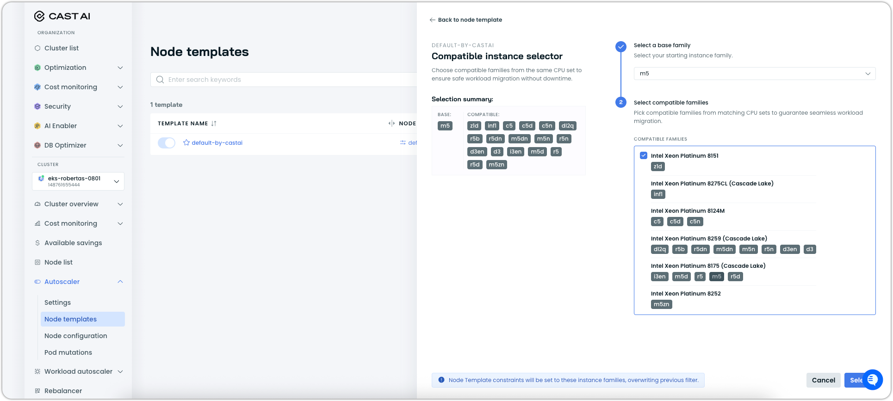
Task: Click the step 2 circle indicator
Action: click(x=621, y=102)
